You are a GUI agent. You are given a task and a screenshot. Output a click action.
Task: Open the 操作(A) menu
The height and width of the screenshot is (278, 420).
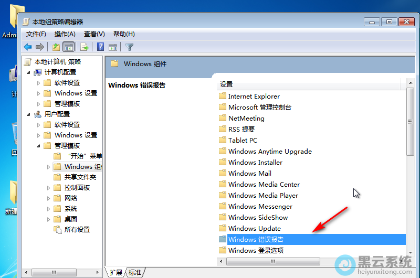tap(65, 34)
